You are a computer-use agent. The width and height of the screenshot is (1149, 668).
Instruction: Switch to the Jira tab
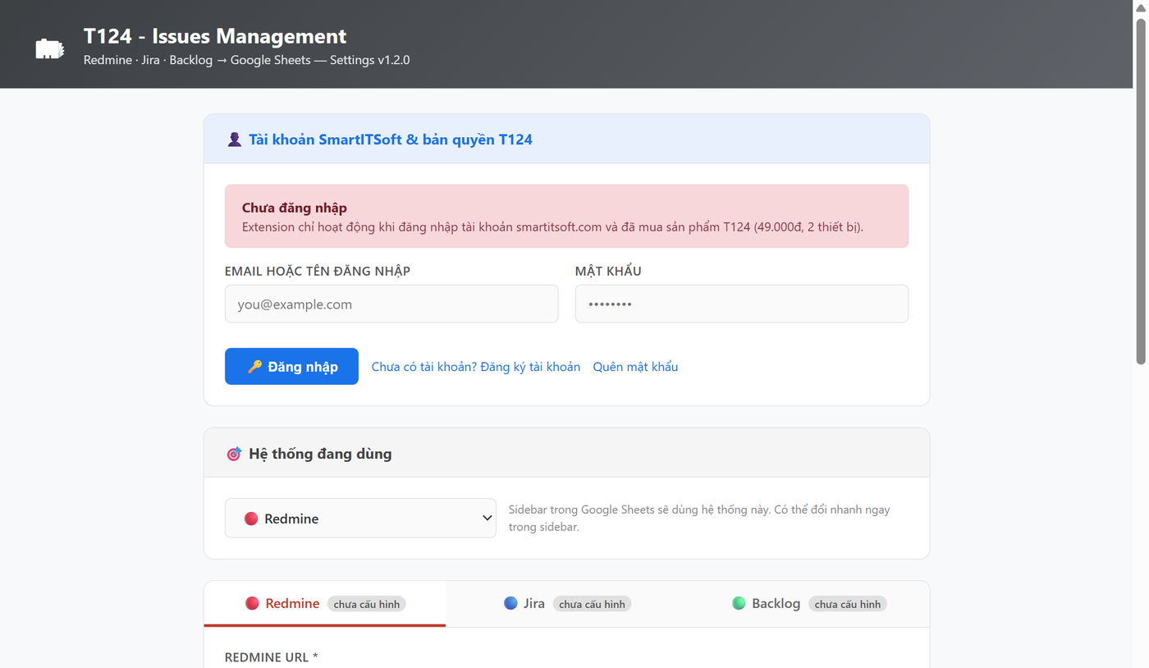point(566,603)
